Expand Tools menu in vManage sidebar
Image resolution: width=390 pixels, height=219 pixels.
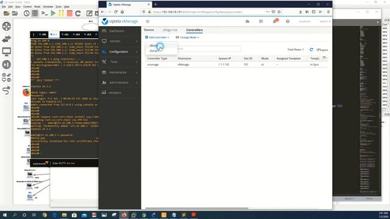(x=119, y=62)
